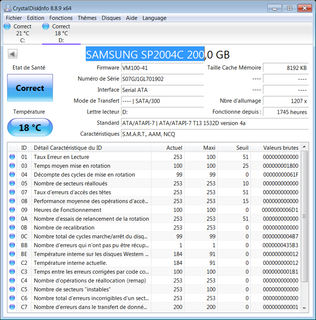Click status orb for attribute C4
316x320 pixels.
(12, 280)
